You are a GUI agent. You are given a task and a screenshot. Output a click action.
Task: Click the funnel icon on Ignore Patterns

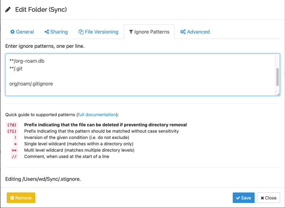click(131, 32)
